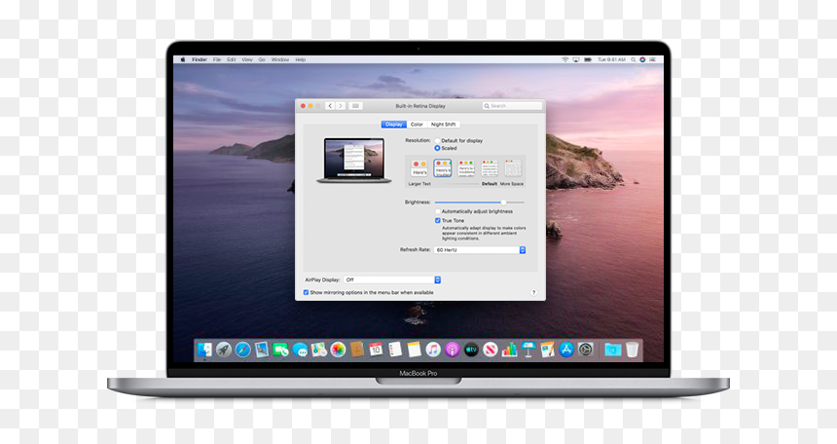Launch Safari from the Dock
The image size is (837, 444).
tap(243, 350)
